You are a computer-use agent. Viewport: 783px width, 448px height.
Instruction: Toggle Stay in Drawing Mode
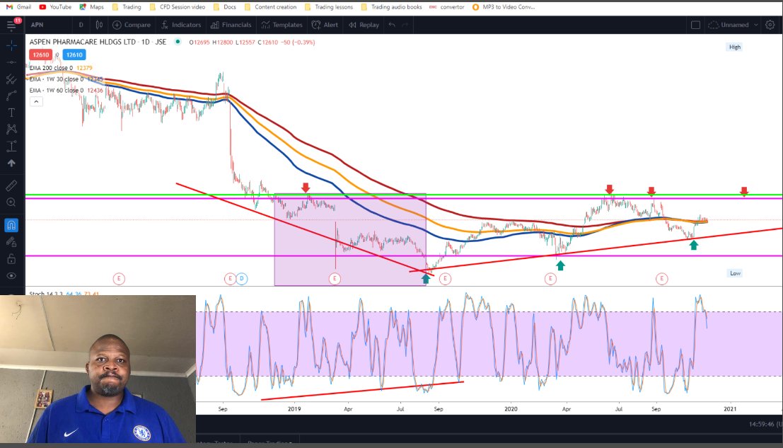pyautogui.click(x=11, y=242)
